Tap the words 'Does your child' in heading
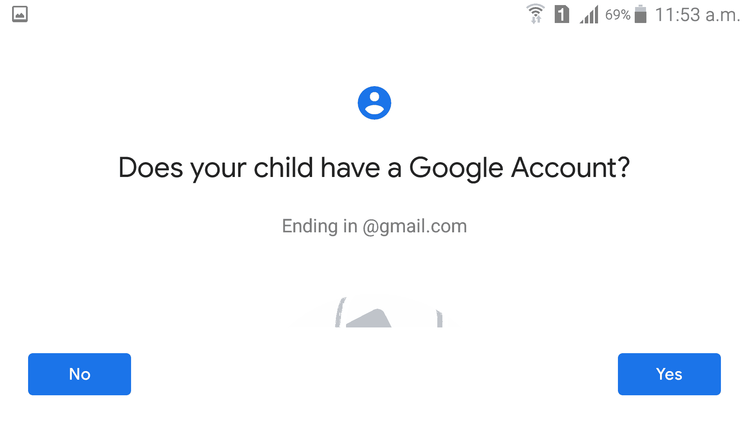This screenshot has width=749, height=421. [x=216, y=168]
